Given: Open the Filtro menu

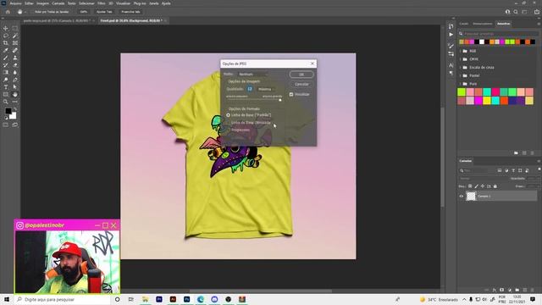Looking at the screenshot, I should pyautogui.click(x=102, y=3).
